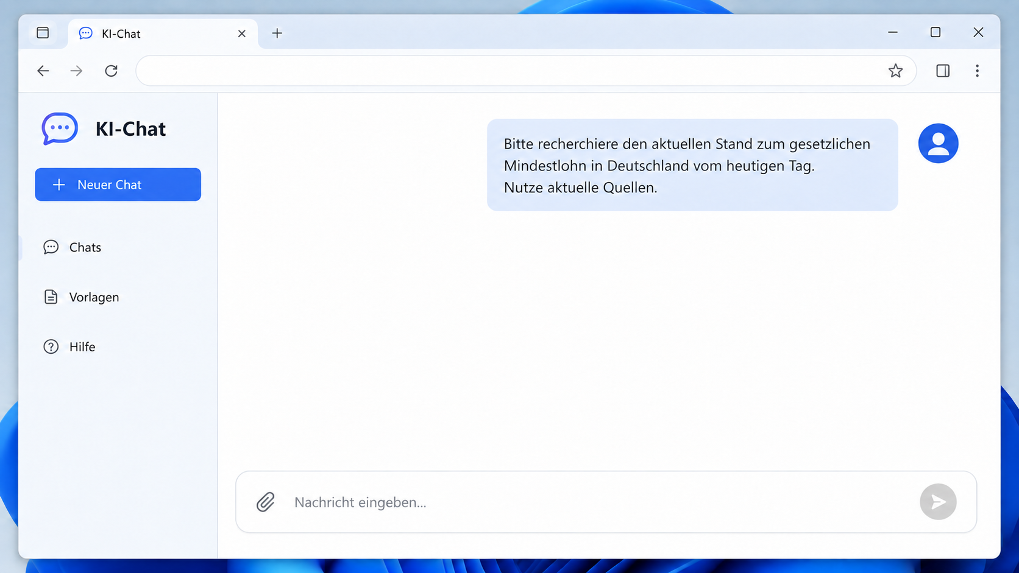Maximize the browser window
The image size is (1019, 573).
tap(936, 32)
